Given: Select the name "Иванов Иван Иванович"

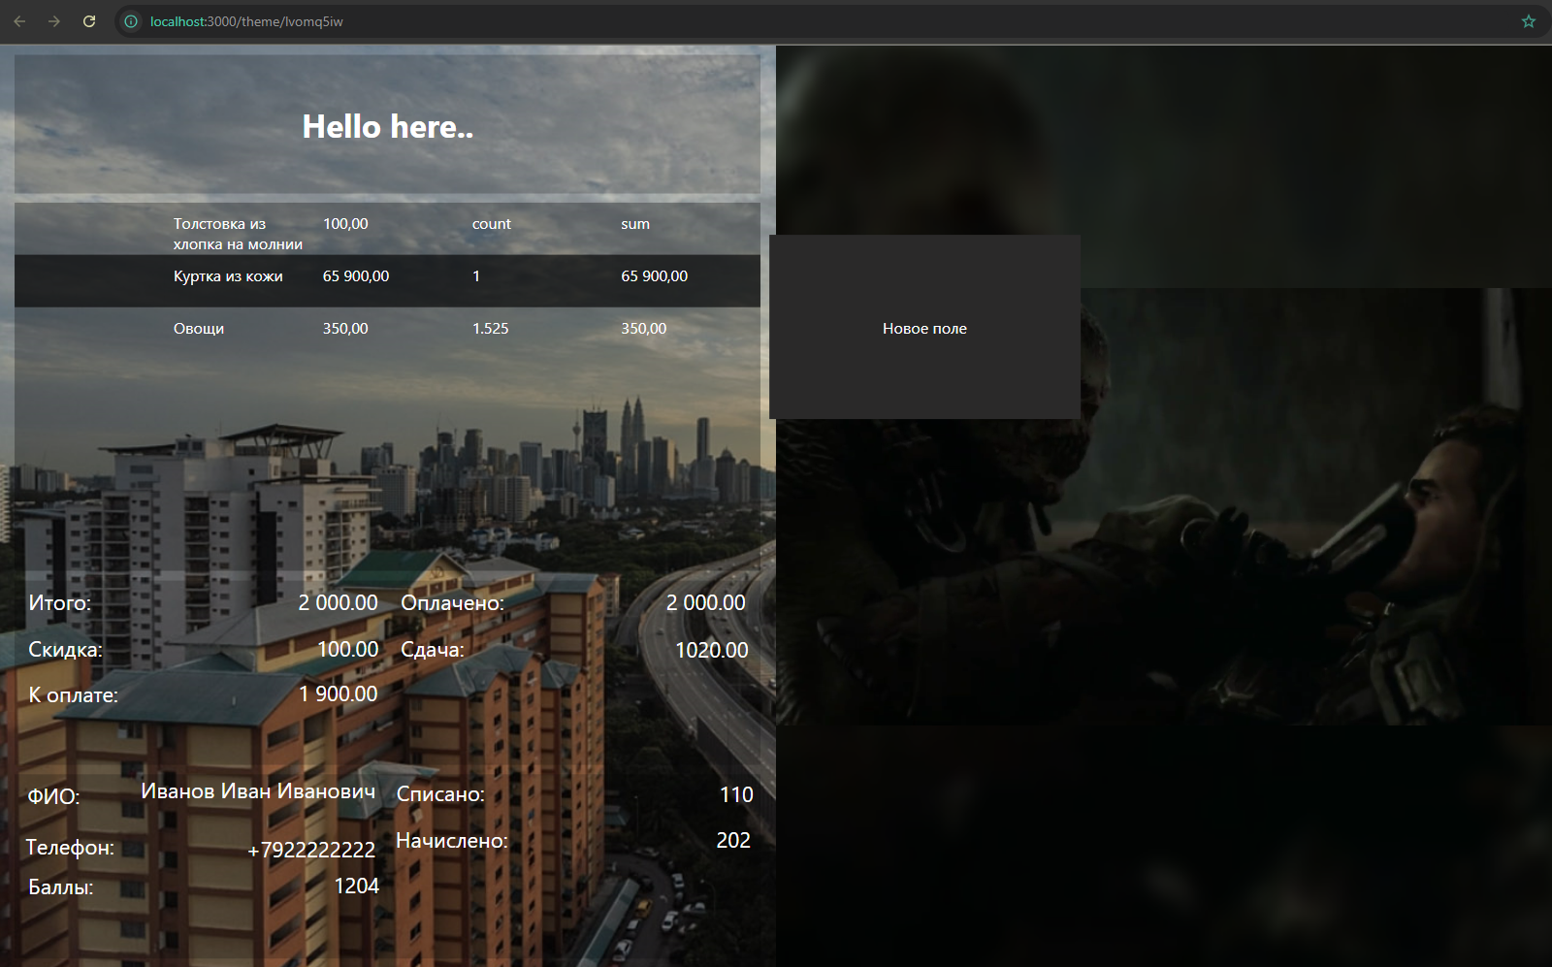Looking at the screenshot, I should [258, 791].
